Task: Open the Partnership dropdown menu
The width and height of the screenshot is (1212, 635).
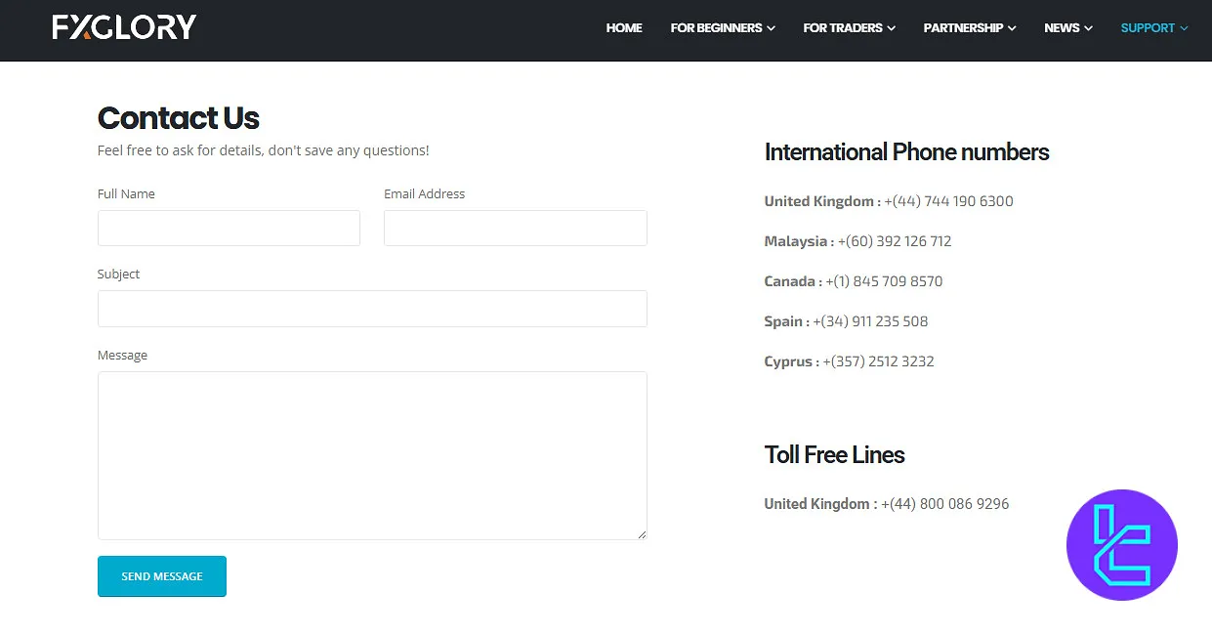Action: [x=969, y=28]
